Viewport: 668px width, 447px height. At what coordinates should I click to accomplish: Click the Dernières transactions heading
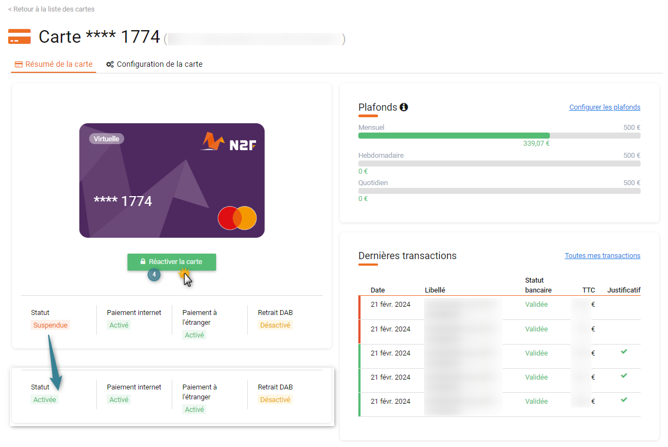(408, 256)
